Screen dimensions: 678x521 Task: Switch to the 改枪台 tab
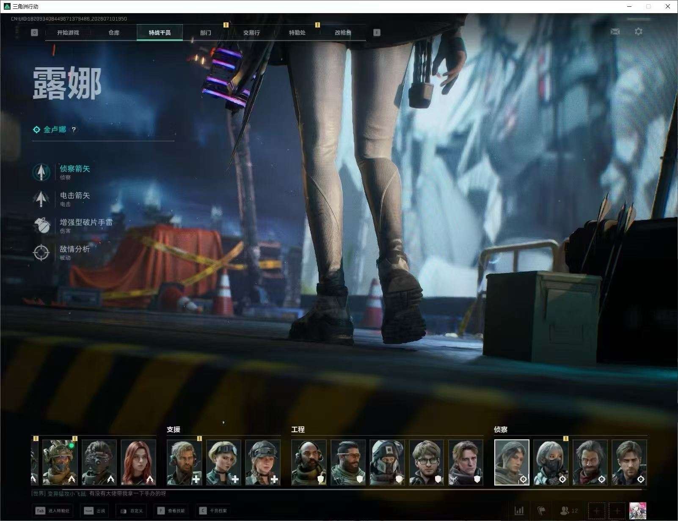[343, 33]
